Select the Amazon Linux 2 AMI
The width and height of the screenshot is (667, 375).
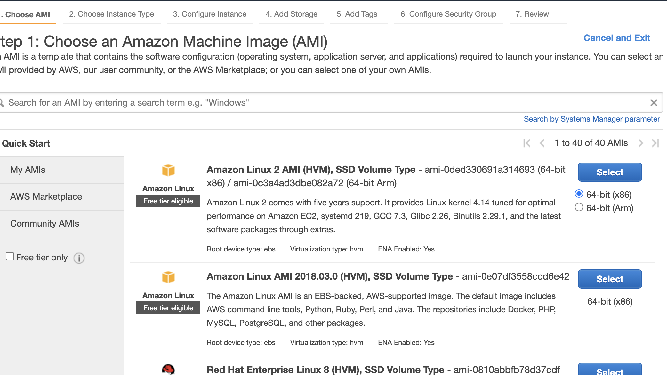pyautogui.click(x=610, y=172)
